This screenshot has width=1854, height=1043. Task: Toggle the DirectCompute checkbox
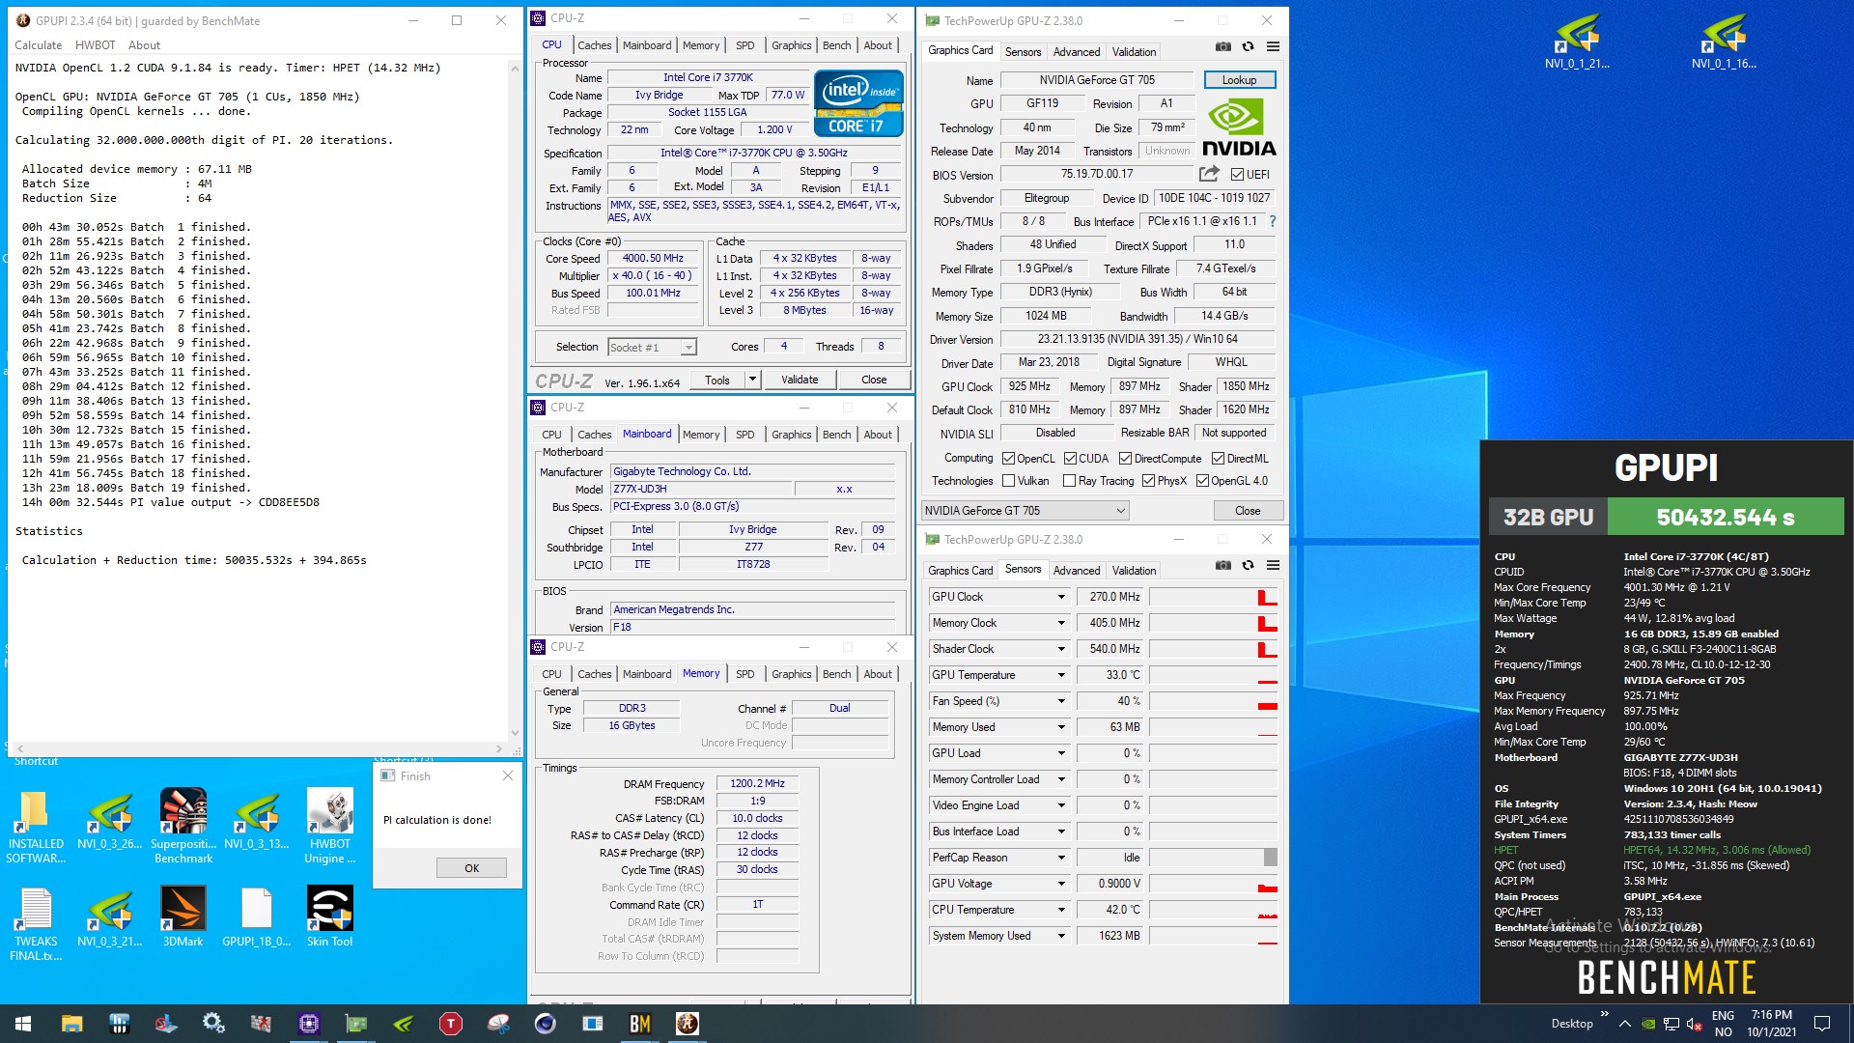(x=1125, y=459)
